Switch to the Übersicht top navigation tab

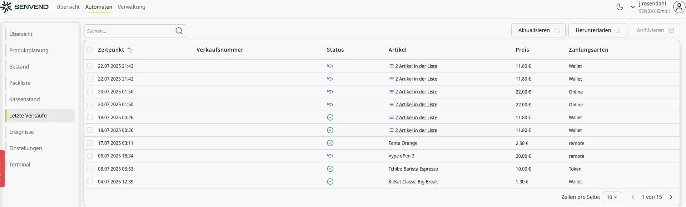click(x=68, y=7)
